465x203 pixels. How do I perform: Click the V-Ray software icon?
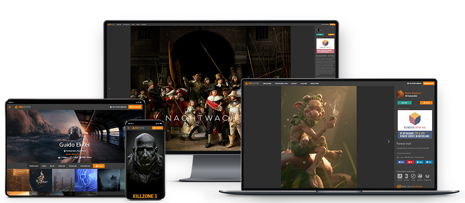coord(413,176)
